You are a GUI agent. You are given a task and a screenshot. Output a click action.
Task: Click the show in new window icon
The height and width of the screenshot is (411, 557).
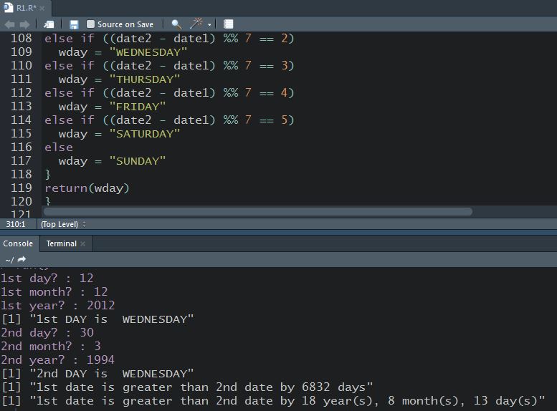(49, 24)
